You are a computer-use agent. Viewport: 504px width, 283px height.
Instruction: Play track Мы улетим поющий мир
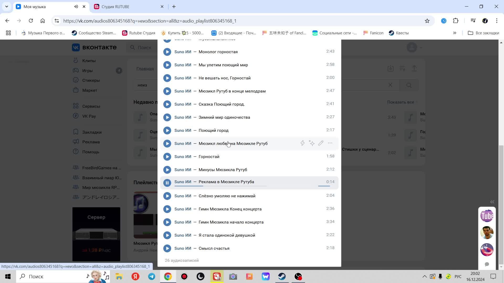tap(167, 65)
